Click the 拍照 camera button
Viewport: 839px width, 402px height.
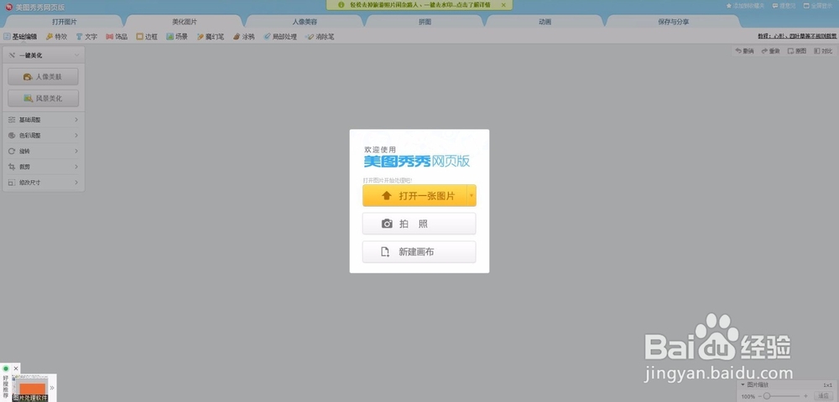click(419, 224)
